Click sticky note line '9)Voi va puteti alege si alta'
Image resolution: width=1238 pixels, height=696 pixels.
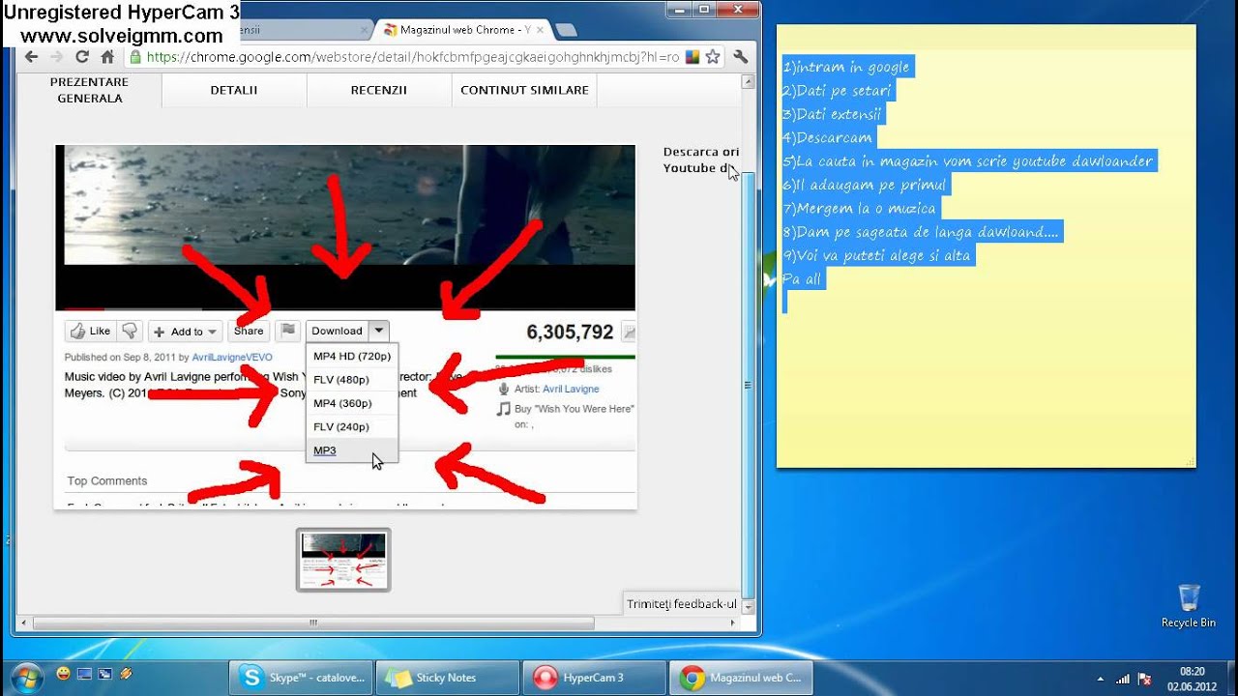(876, 256)
